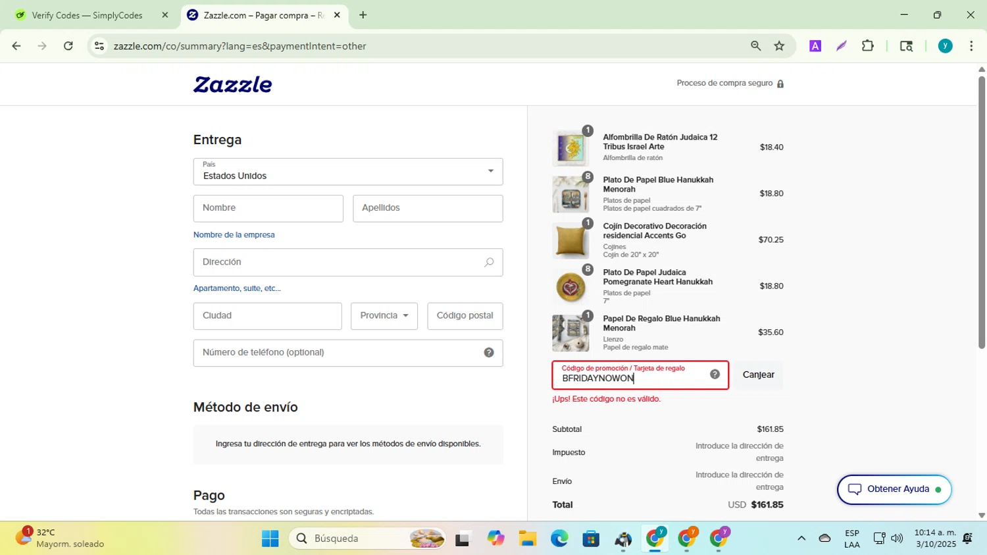Screen dimensions: 987x555
Task: Click the Código postal input field
Action: click(465, 316)
